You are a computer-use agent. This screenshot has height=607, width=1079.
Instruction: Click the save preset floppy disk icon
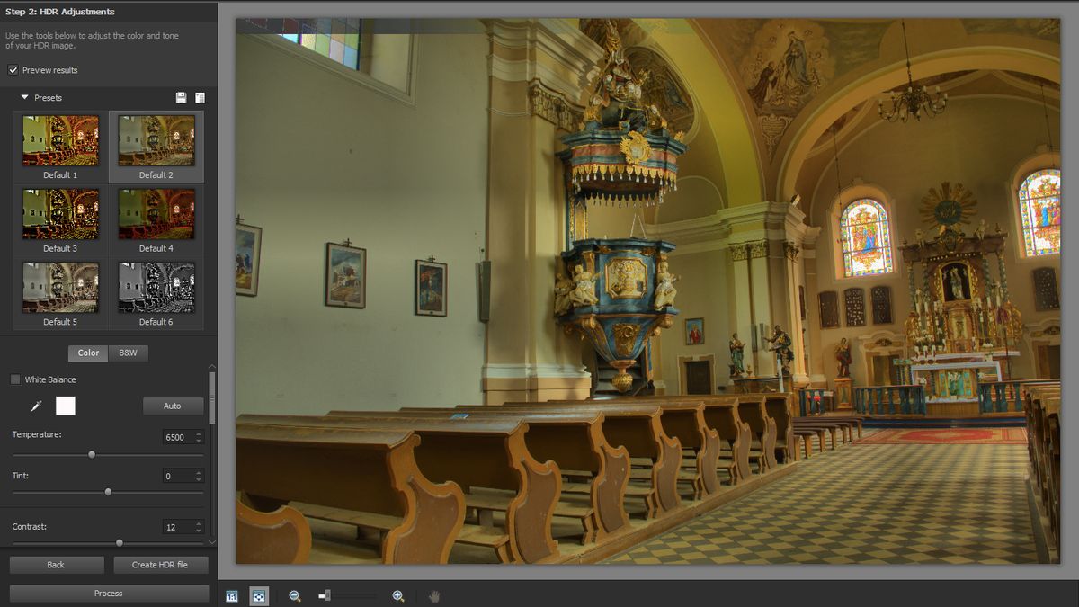[x=181, y=97]
